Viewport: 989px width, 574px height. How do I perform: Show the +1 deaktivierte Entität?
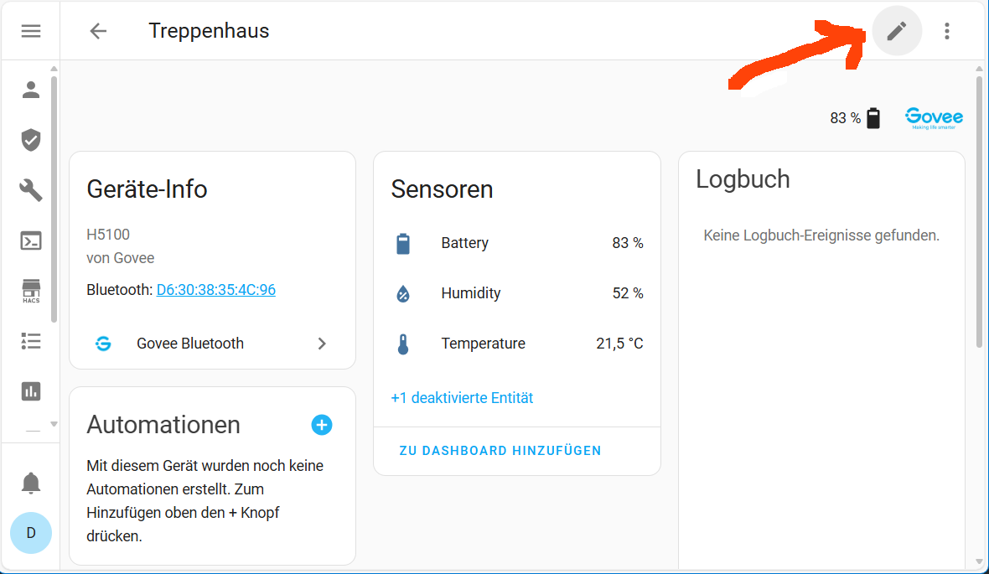[x=462, y=398]
